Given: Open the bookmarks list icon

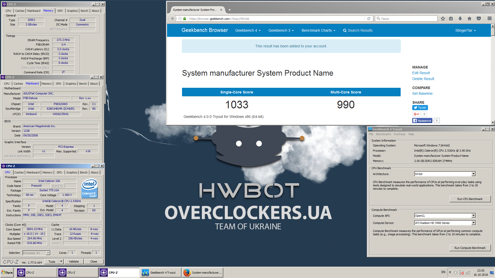Looking at the screenshot, I should [x=451, y=19].
